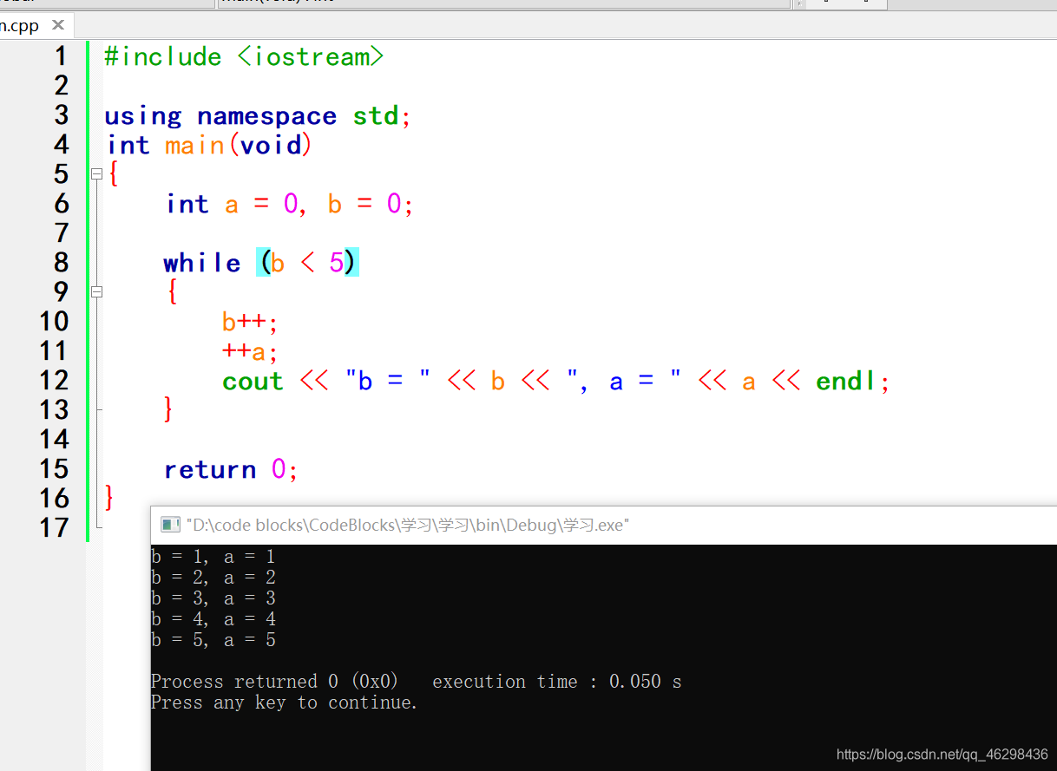Click the console title showing 学习.exe path

[x=407, y=525]
